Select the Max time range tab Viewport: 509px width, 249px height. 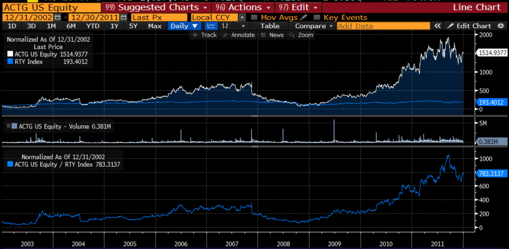[155, 26]
